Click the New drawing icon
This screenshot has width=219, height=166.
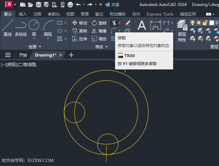tap(23, 5)
